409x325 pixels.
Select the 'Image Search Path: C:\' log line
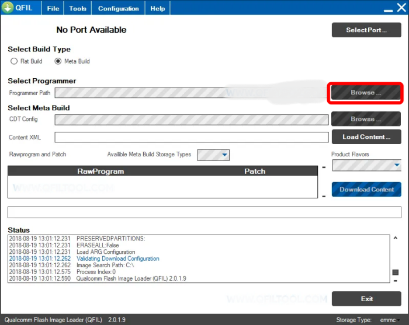tap(71, 265)
